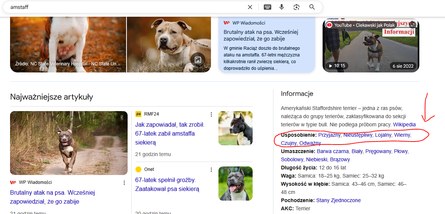The width and height of the screenshot is (445, 214).
Task: Clear the search box with the X icon
Action: (x=250, y=7)
